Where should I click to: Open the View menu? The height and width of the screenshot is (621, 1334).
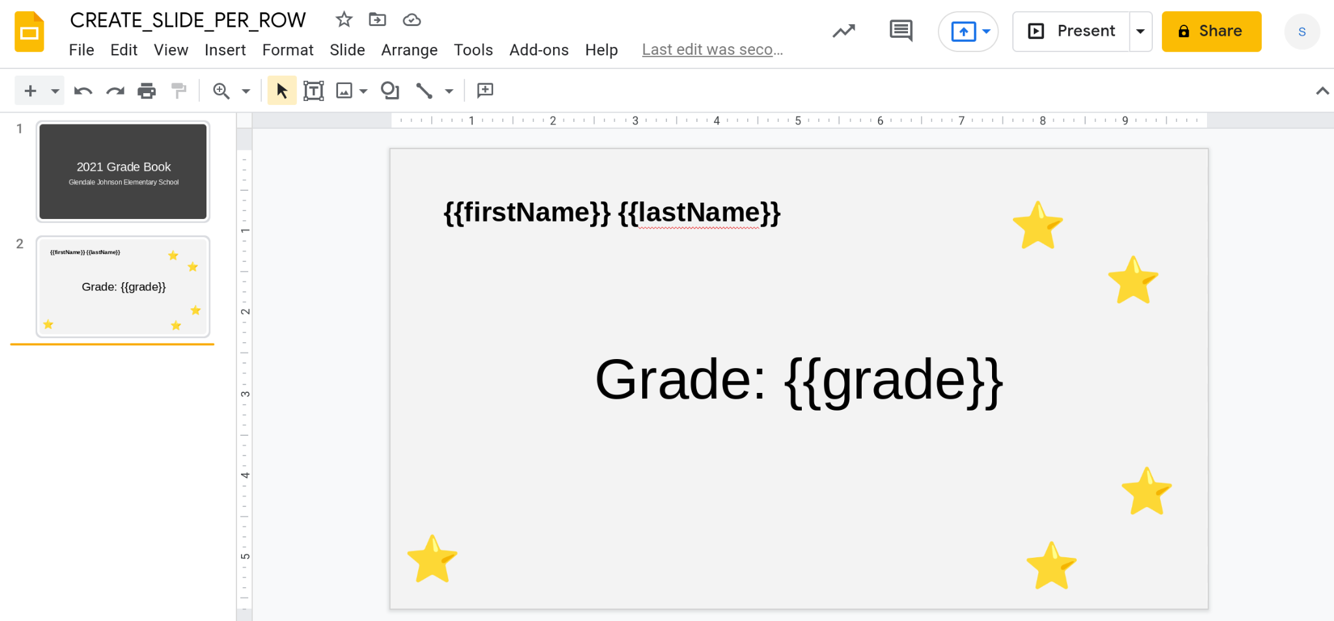(171, 50)
